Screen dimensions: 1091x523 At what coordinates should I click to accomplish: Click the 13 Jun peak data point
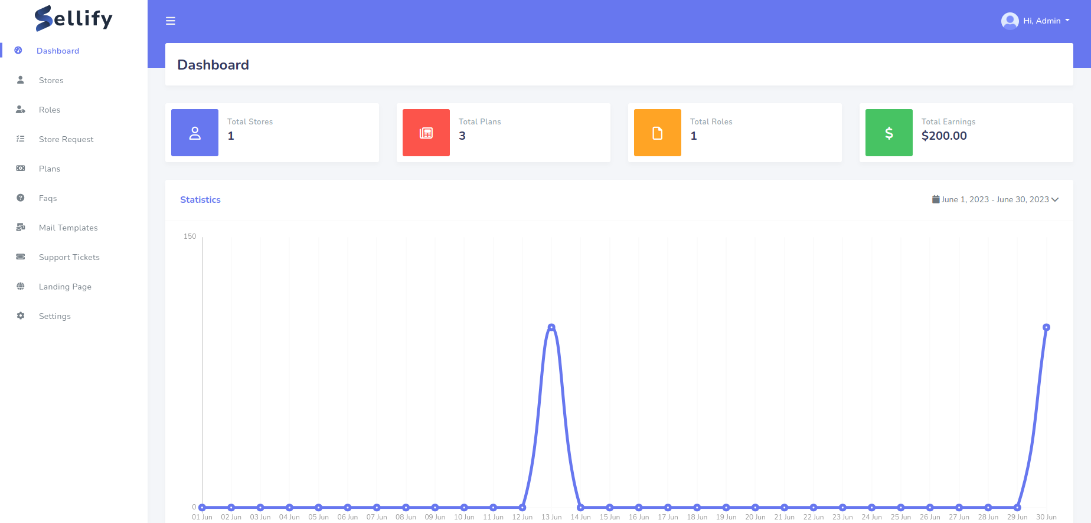click(x=551, y=327)
